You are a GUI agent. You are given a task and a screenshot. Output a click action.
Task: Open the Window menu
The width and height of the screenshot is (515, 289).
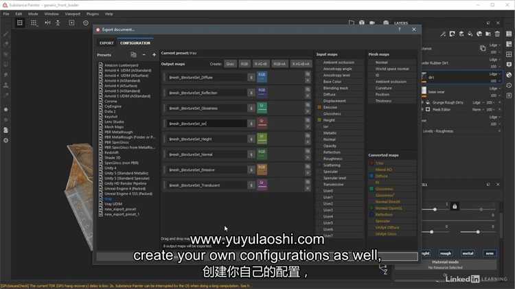(51, 14)
